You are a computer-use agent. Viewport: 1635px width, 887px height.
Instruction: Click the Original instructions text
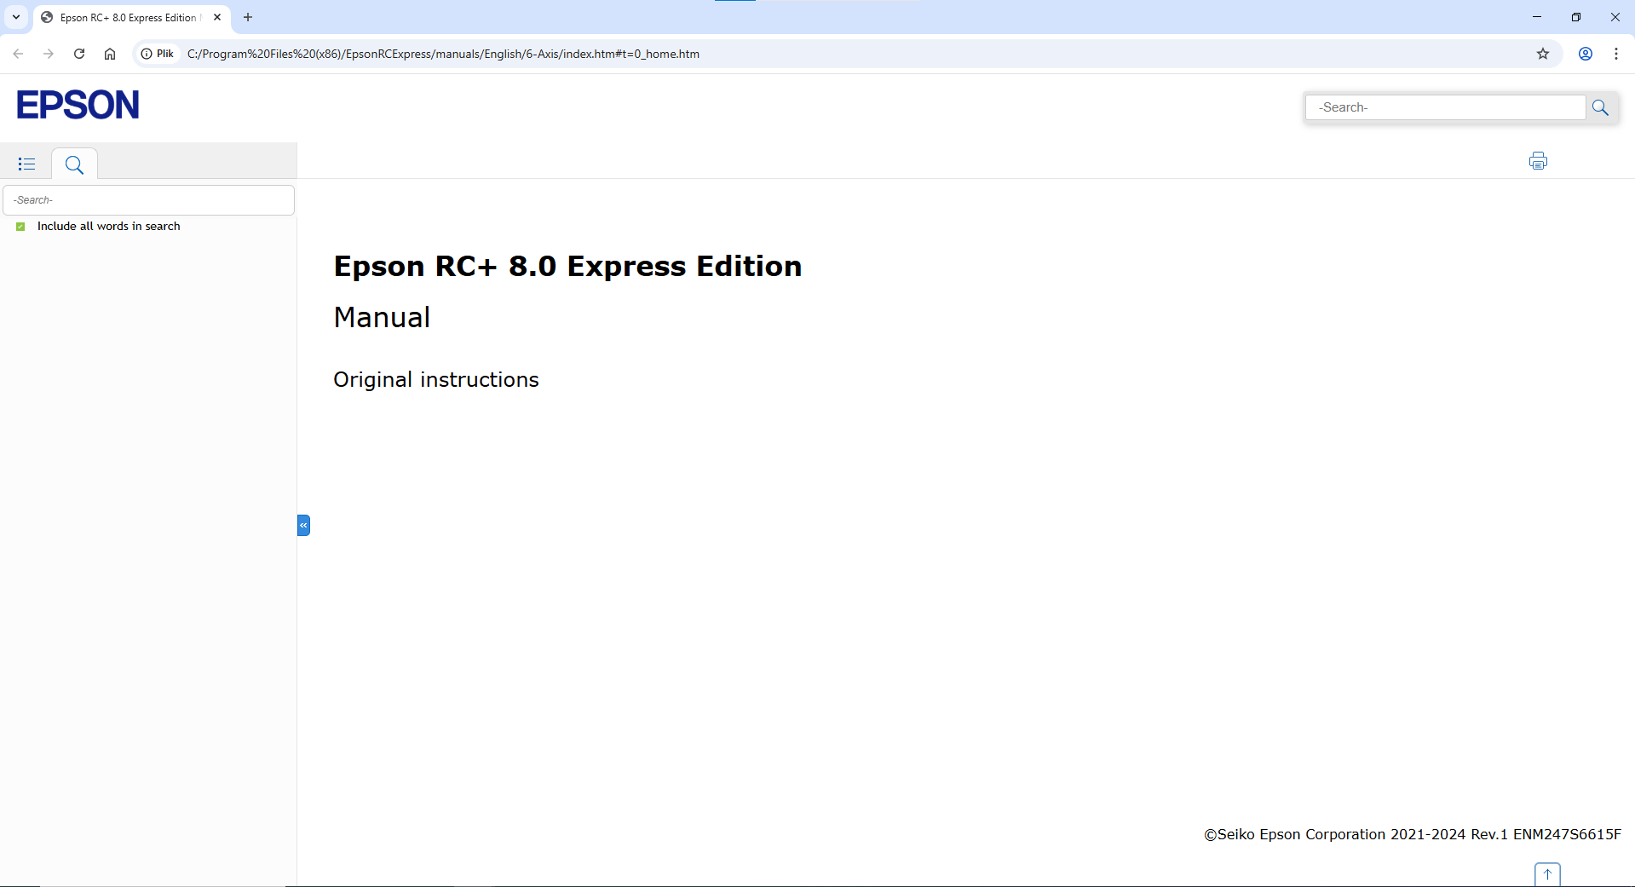(x=436, y=379)
